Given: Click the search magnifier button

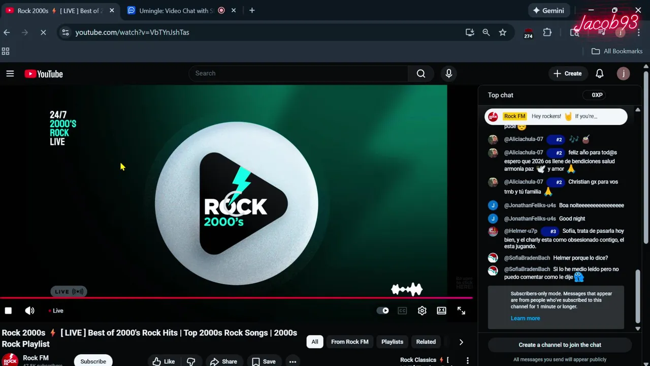Looking at the screenshot, I should 421,74.
